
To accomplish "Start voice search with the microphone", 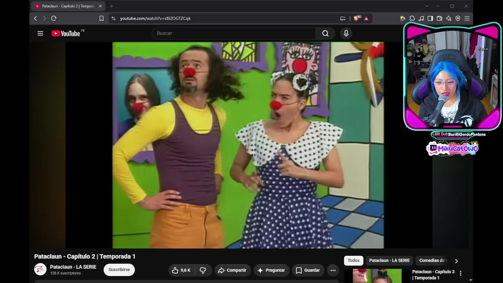I will [346, 33].
